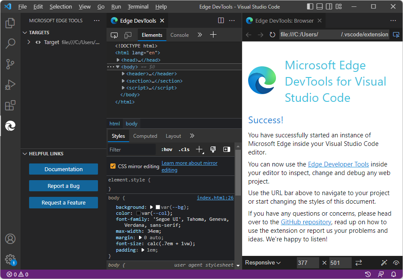Open the new style rule plus icon

199,149
